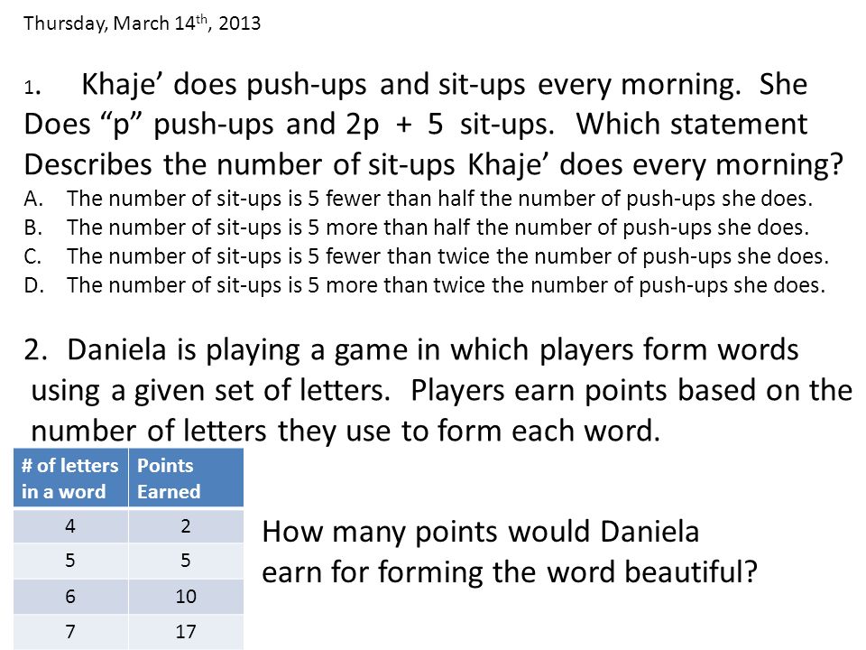This screenshot has width=866, height=650.
Task: Click the 'Points Earned' table header
Action: (186, 478)
